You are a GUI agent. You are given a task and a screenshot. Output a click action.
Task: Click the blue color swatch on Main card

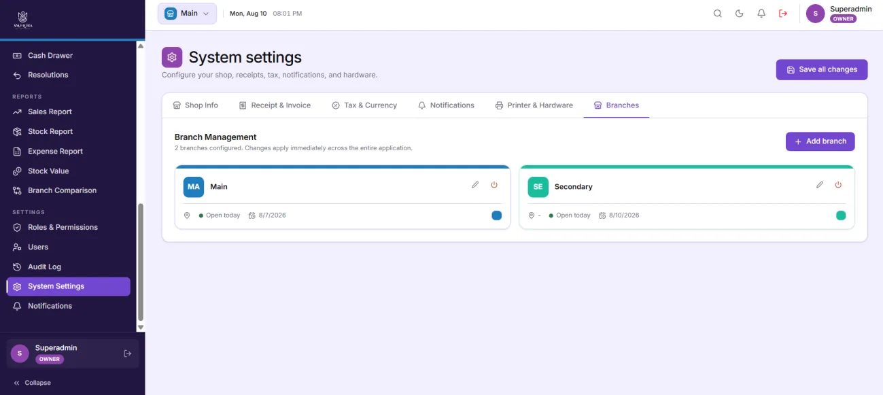coord(496,216)
